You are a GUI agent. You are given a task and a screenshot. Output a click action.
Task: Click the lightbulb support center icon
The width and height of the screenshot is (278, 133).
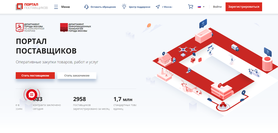click(124, 7)
